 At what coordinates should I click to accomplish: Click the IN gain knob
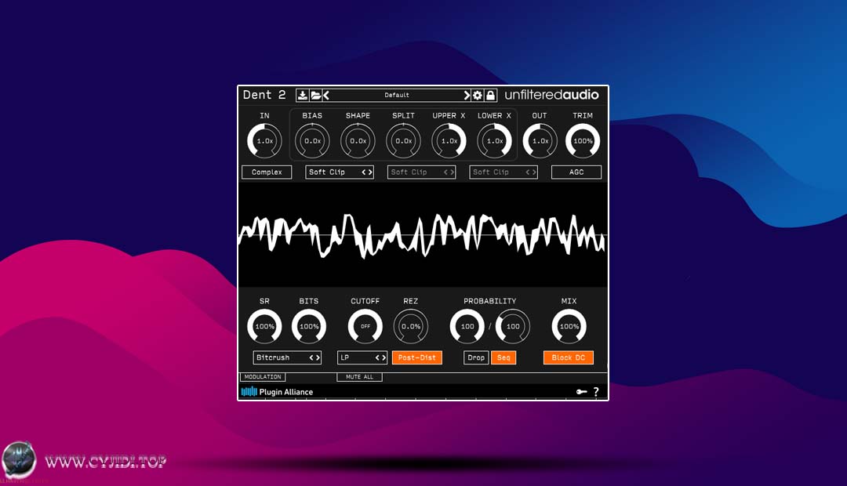click(265, 141)
